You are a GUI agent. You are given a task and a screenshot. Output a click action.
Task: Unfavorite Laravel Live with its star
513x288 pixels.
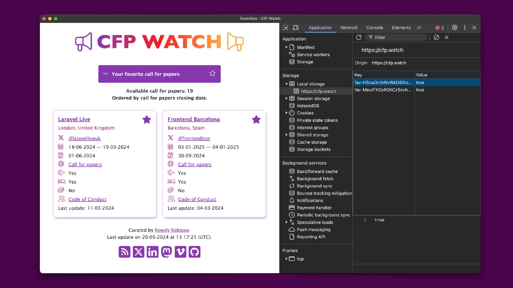(x=147, y=119)
